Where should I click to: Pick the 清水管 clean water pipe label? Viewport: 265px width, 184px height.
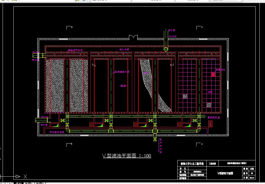pyautogui.click(x=44, y=125)
